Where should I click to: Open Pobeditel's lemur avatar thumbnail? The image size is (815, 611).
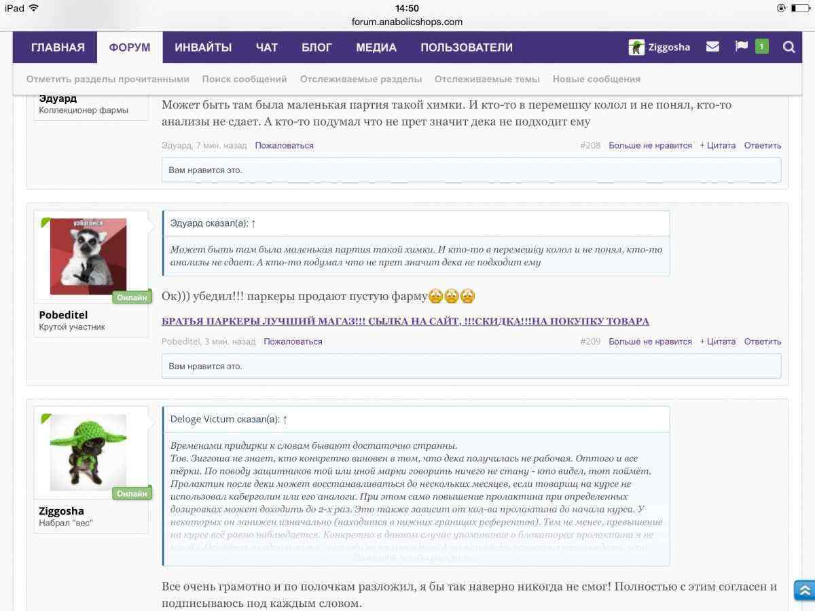point(88,257)
